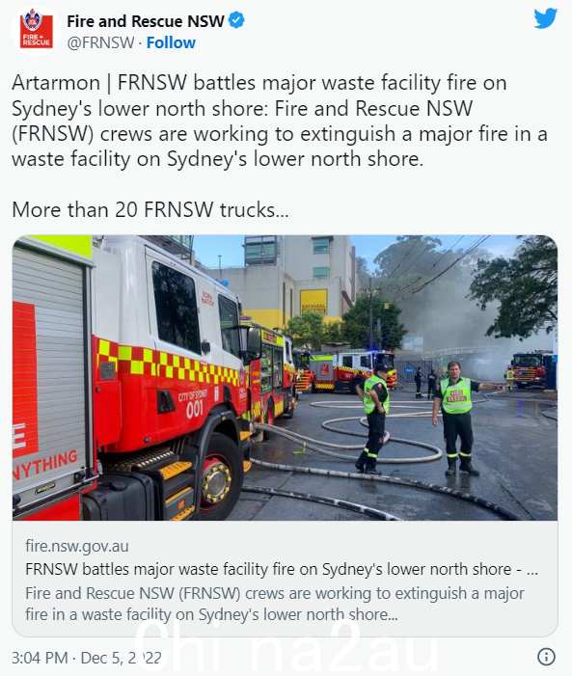Click the 'More than 20 FRNSW trucks...' text
Screen dimensions: 572x676
tap(150, 210)
